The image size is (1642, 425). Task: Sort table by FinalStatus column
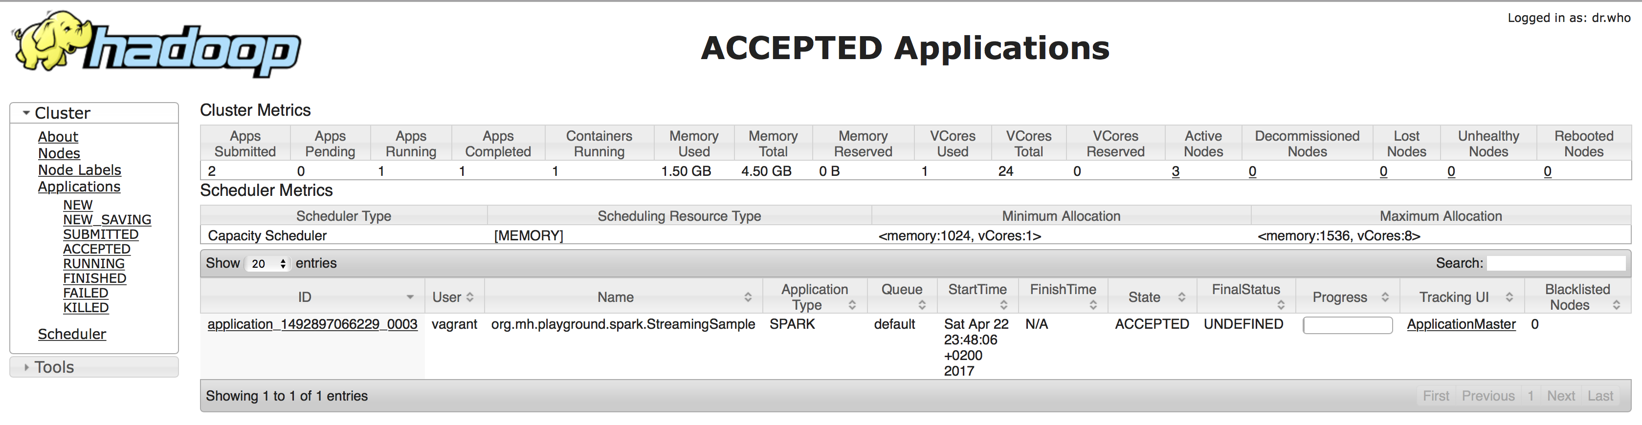coord(1246,297)
